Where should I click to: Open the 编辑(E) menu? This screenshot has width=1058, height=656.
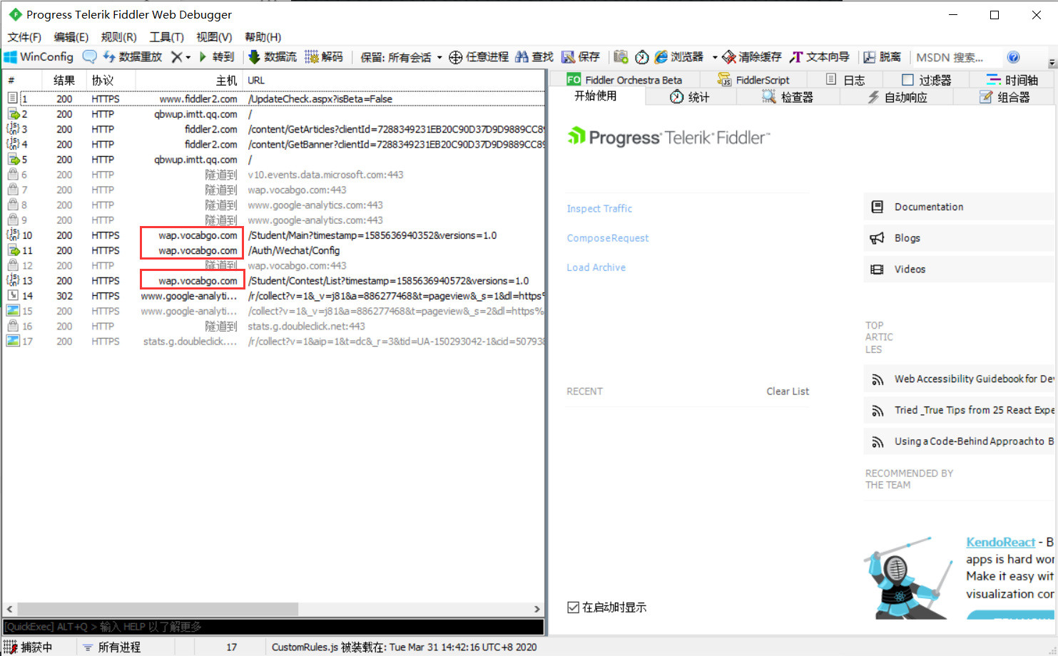(x=71, y=37)
